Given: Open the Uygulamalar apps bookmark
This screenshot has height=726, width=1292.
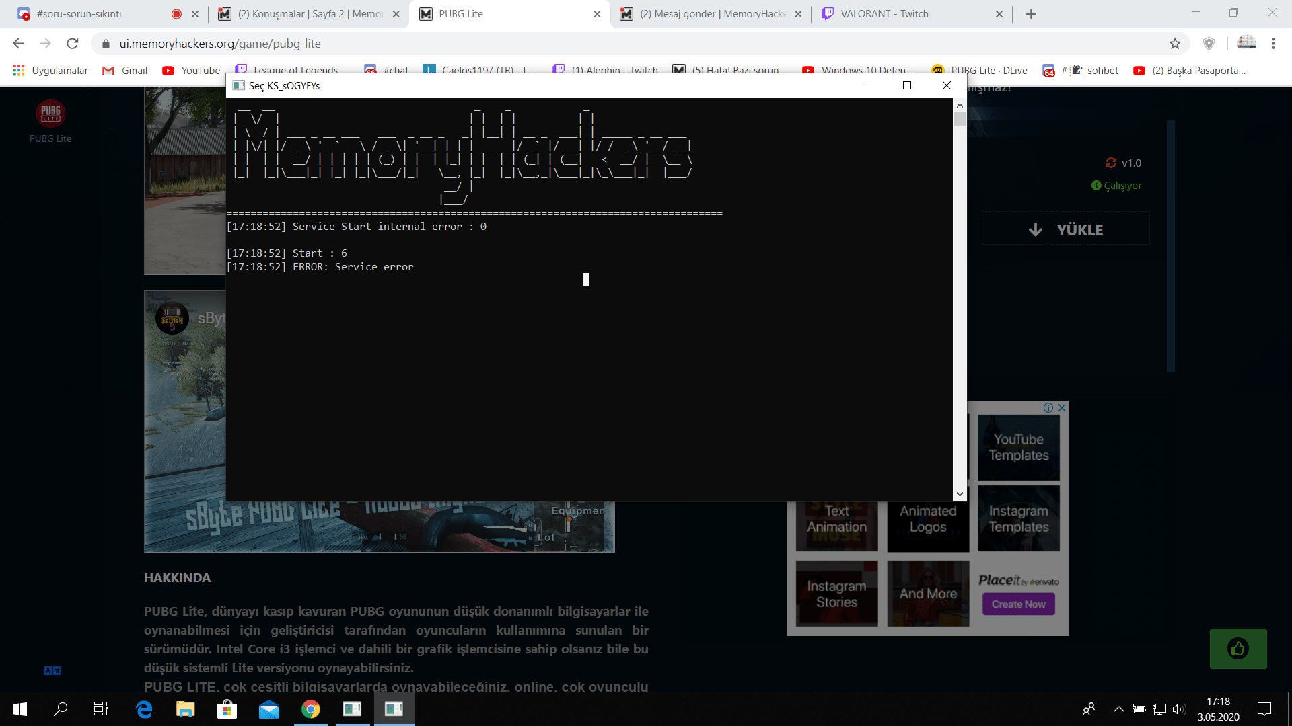Looking at the screenshot, I should 50,71.
